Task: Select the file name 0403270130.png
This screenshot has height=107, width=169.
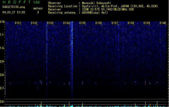Action: [14, 7]
